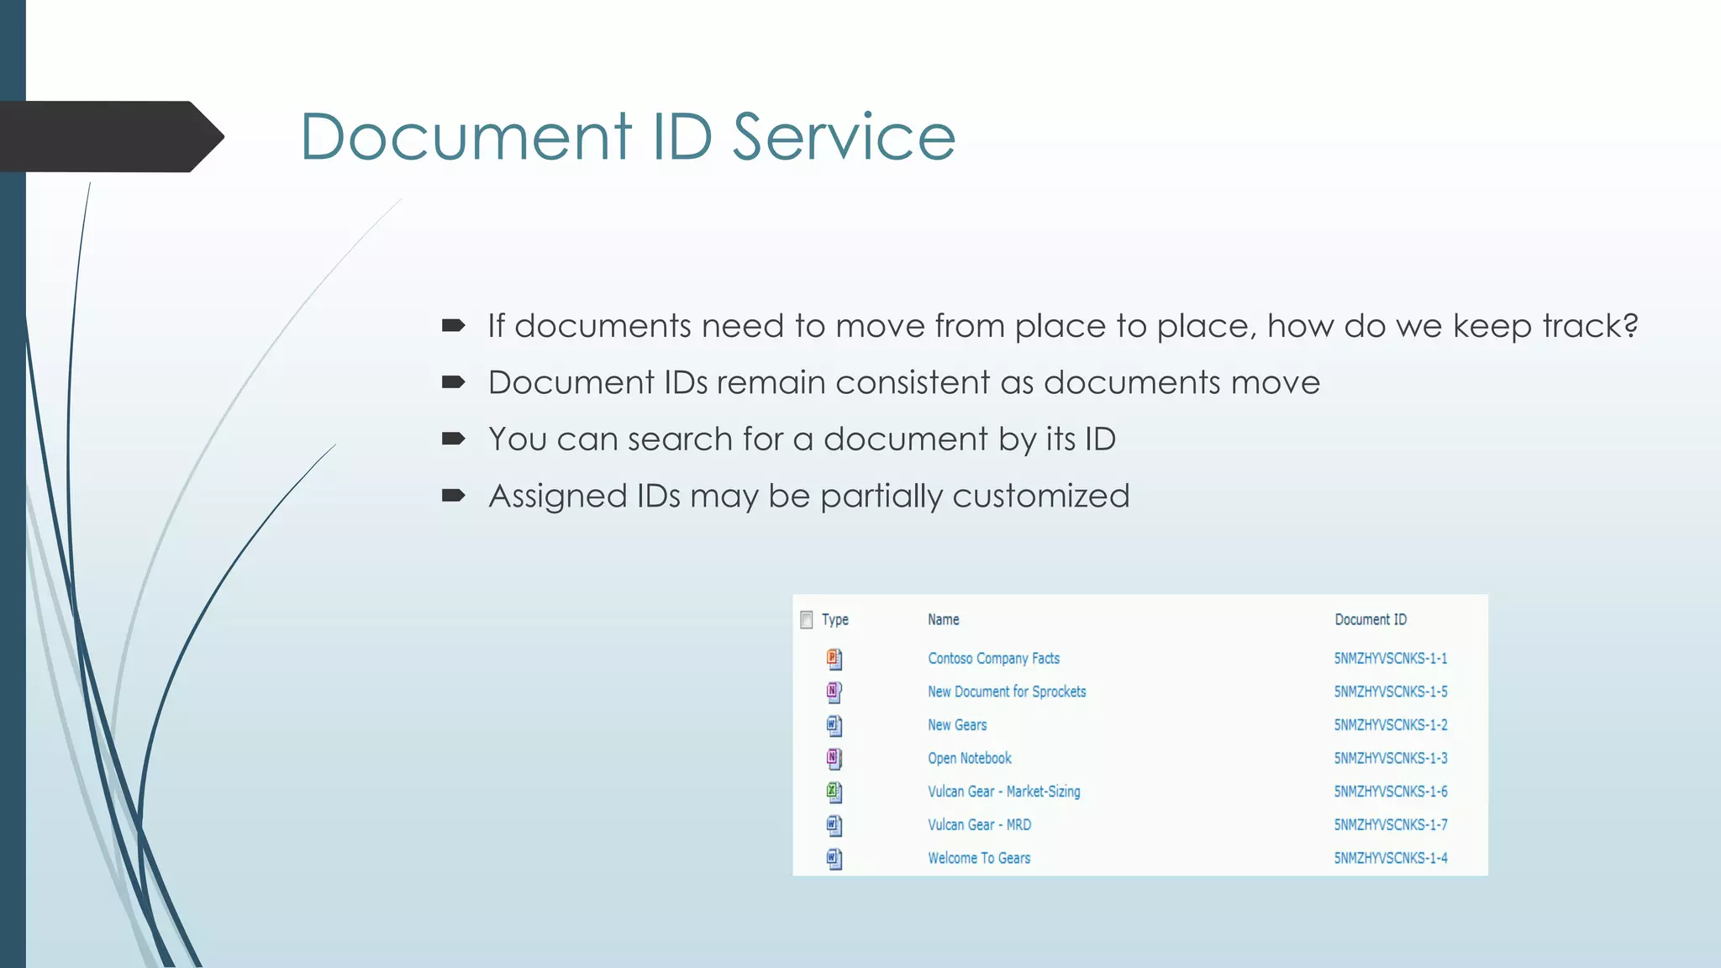Click Document ID 5NMZHYVSCNKS-1-6
The height and width of the screenshot is (968, 1721).
pyautogui.click(x=1391, y=792)
